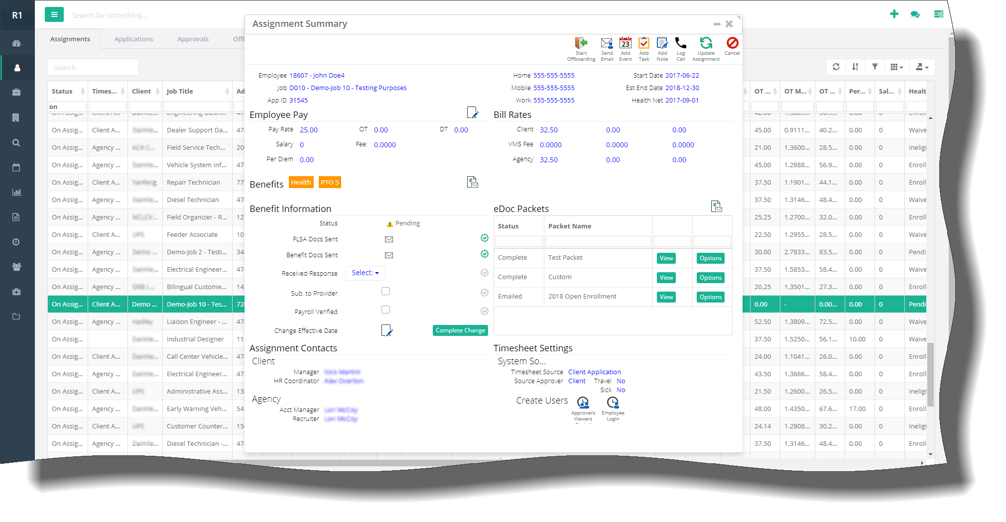Check Payroll Verified checkbox
This screenshot has width=1006, height=522.
tap(385, 310)
